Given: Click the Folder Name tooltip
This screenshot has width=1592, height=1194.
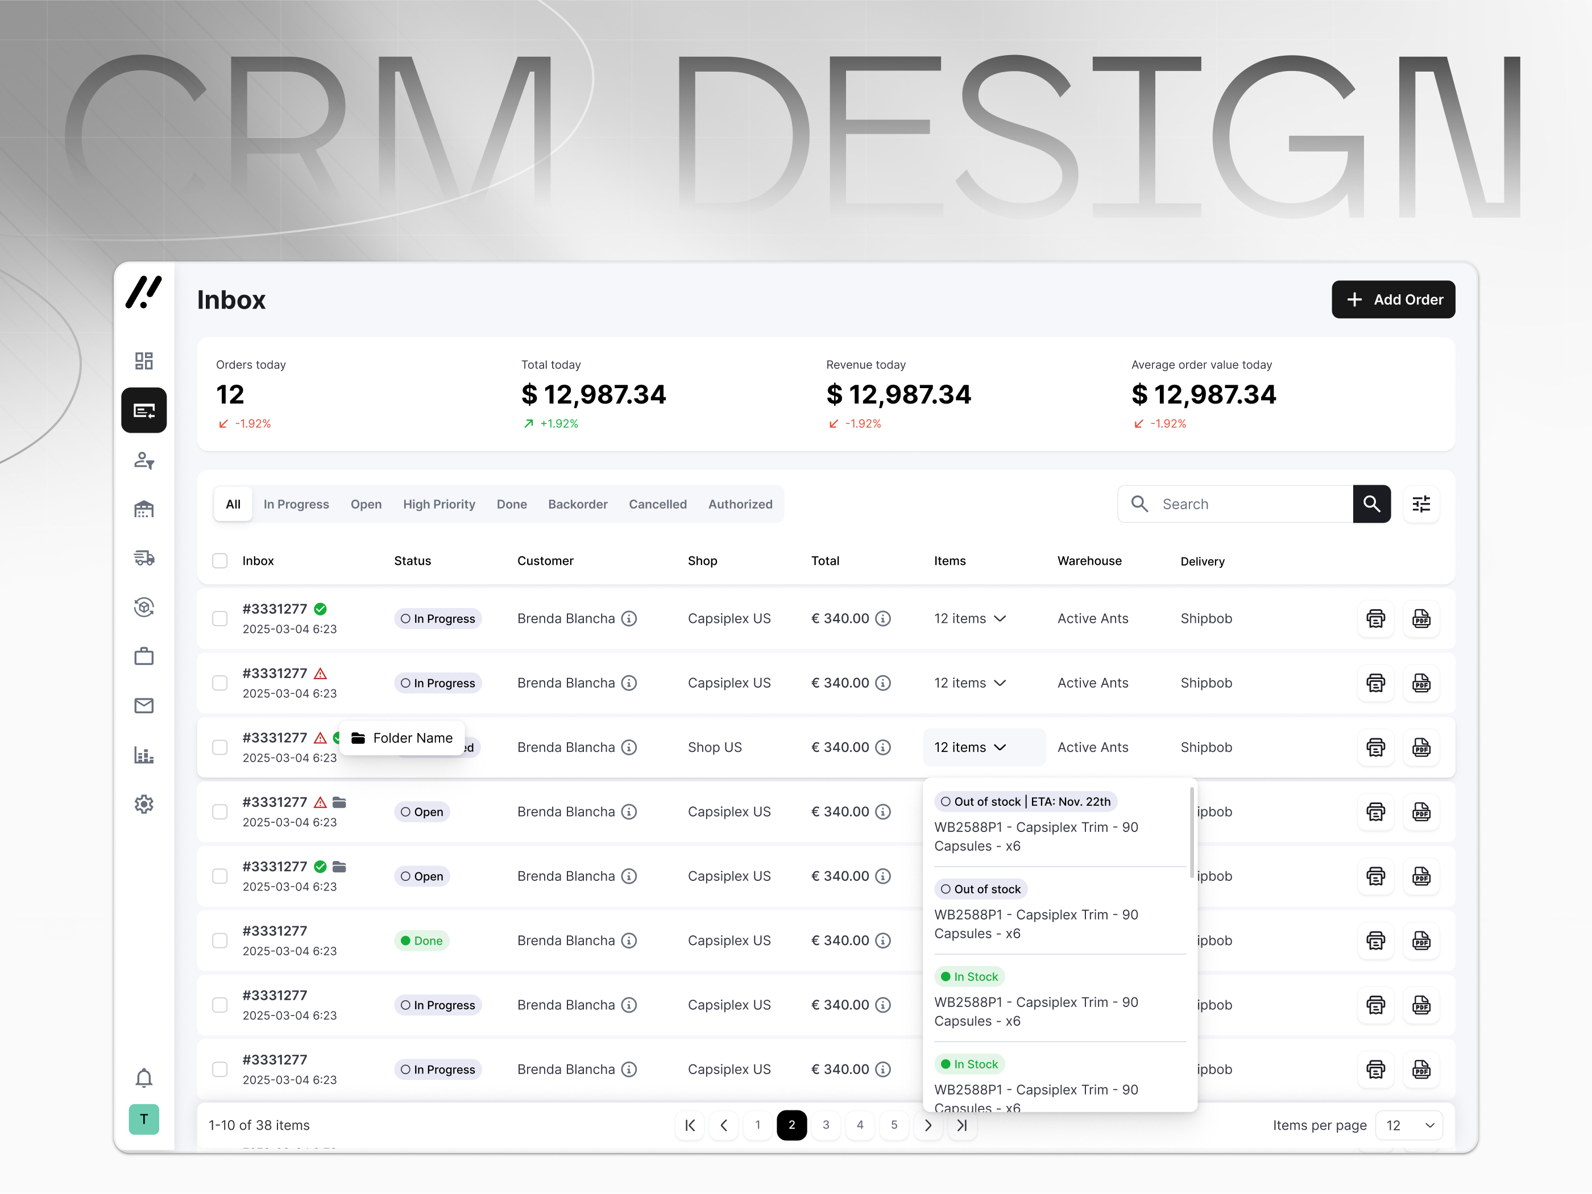Looking at the screenshot, I should click(403, 739).
